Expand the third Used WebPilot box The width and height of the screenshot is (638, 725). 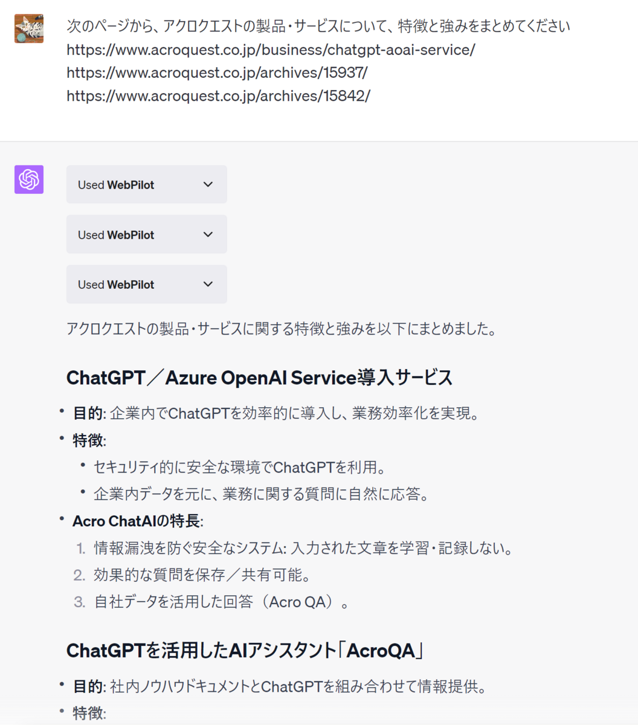(x=147, y=284)
